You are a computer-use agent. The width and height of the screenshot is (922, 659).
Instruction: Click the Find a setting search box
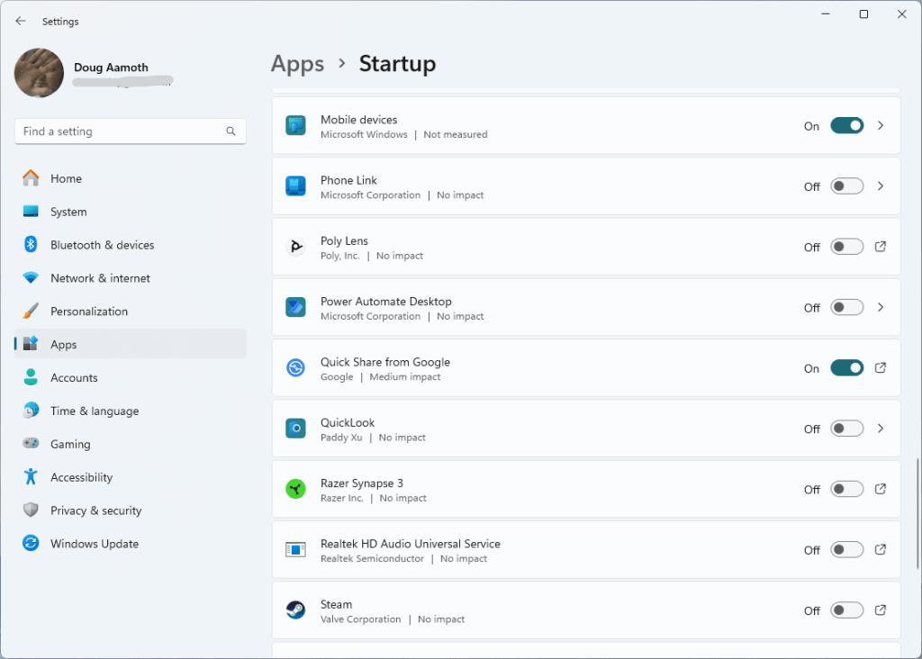[122, 131]
